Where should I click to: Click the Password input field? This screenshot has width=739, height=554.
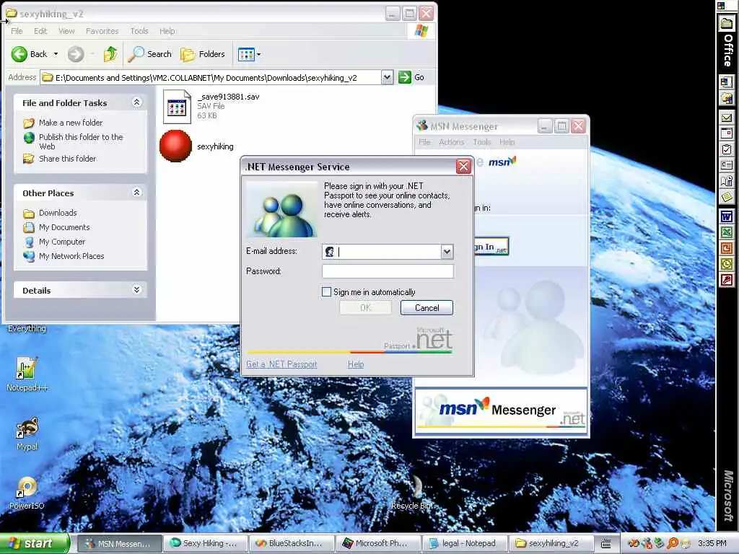coord(388,271)
